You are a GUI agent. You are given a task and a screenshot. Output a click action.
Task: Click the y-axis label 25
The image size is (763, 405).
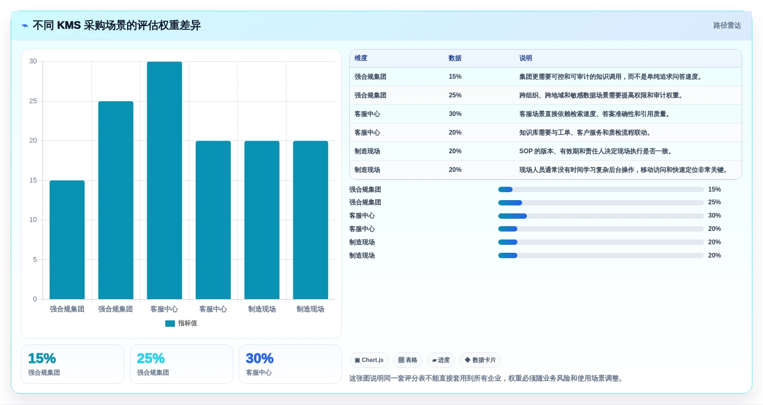[33, 101]
